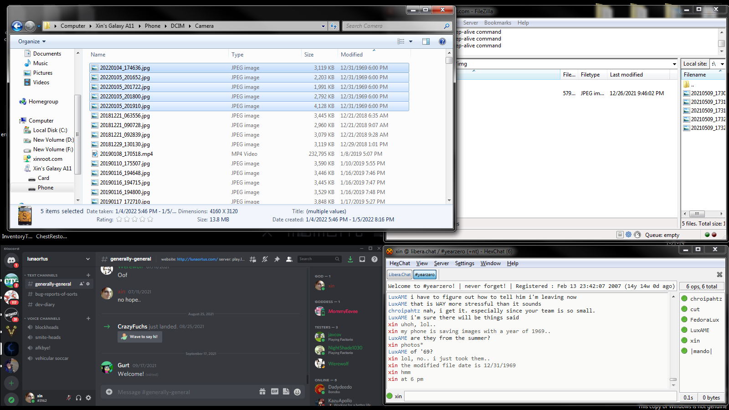Edit generally-general channel settings gear
Screen dimensions: 729x410
pos(88,284)
